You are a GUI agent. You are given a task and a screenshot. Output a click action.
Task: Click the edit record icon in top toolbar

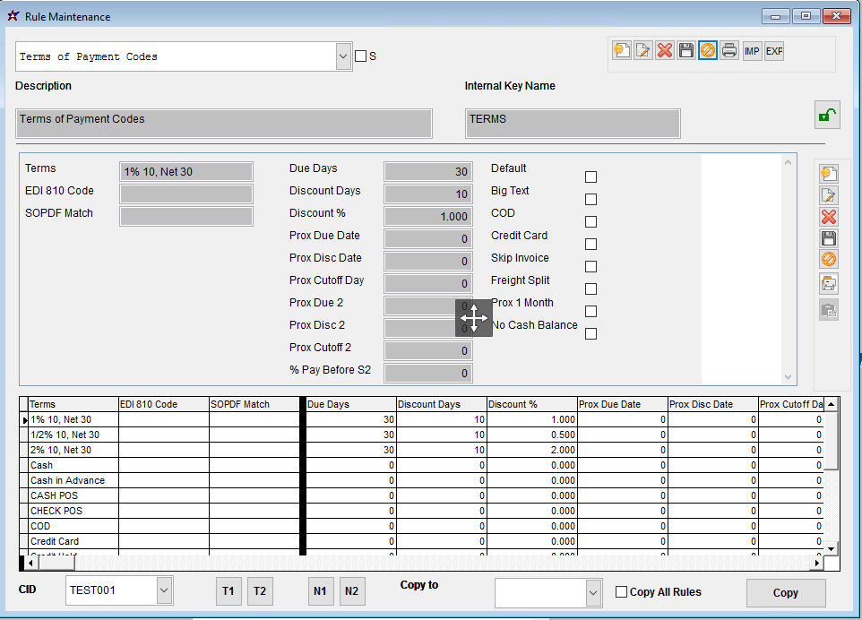(x=642, y=51)
